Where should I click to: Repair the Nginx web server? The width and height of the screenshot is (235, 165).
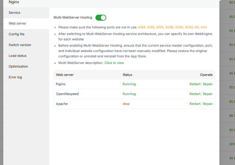tap(208, 84)
